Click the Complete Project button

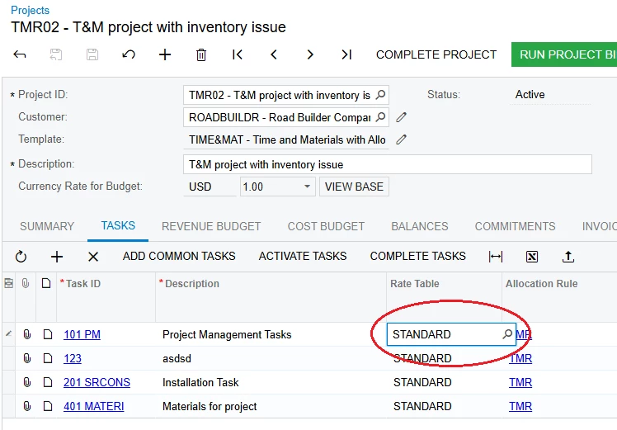(436, 54)
